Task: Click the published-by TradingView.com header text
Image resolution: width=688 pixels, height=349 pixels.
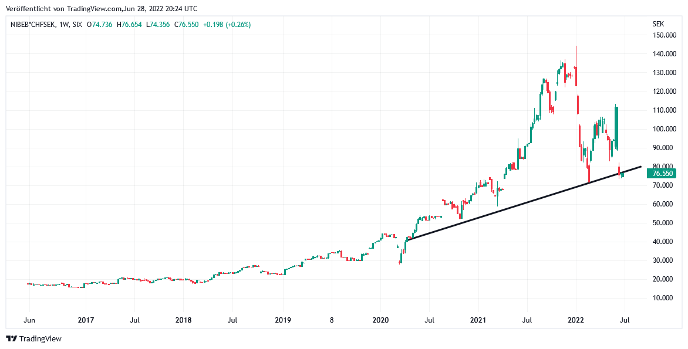Action: click(102, 9)
